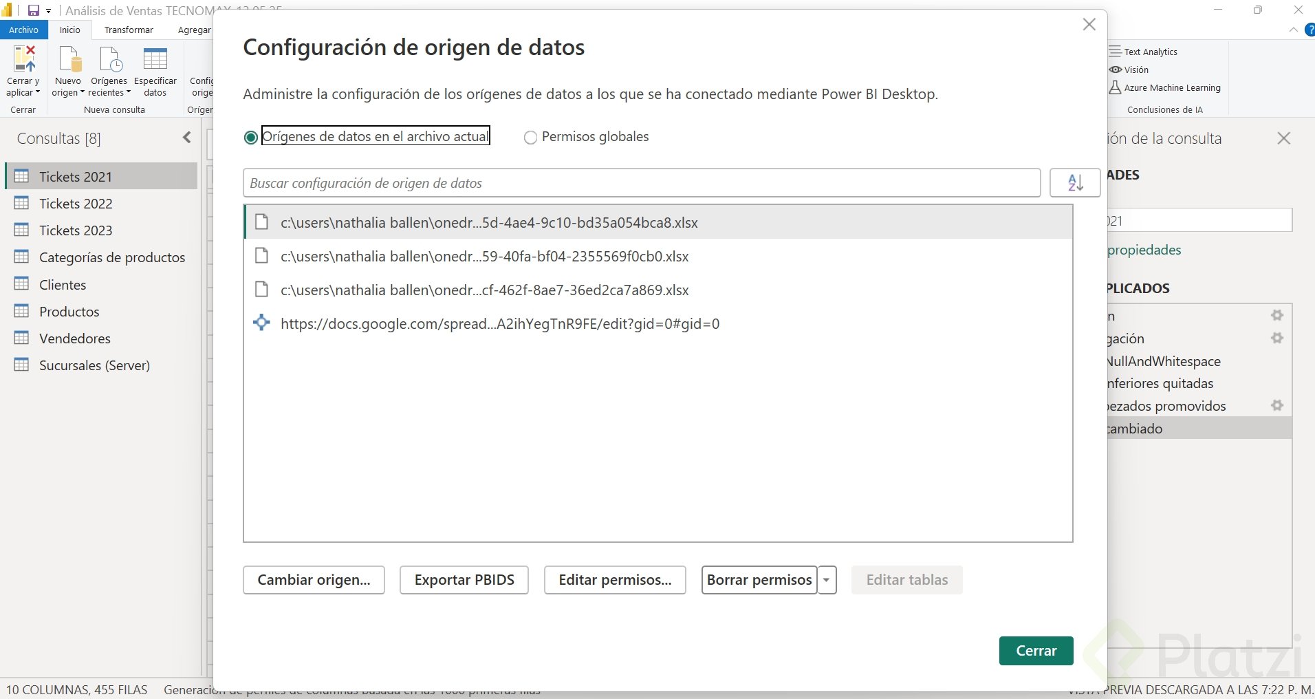Expand the Nuevo origen dropdown arrow
The height and width of the screenshot is (699, 1315).
coord(82,92)
